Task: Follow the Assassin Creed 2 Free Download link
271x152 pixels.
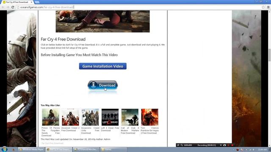Action: (x=70, y=129)
